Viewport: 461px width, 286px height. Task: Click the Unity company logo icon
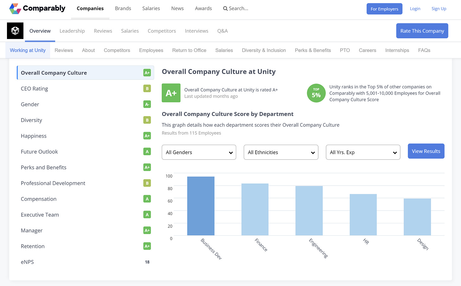click(x=15, y=31)
